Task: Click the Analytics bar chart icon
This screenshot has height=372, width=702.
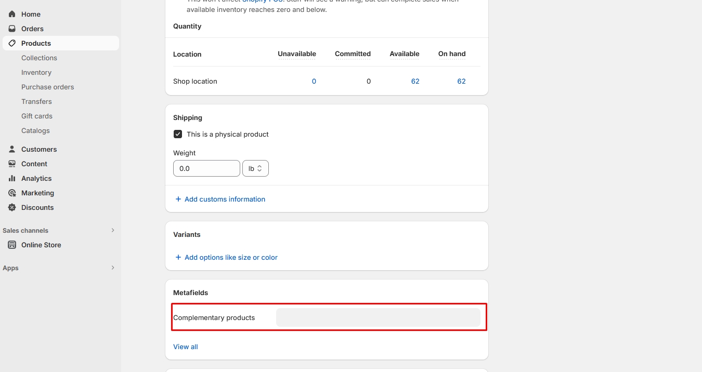Action: (12, 178)
